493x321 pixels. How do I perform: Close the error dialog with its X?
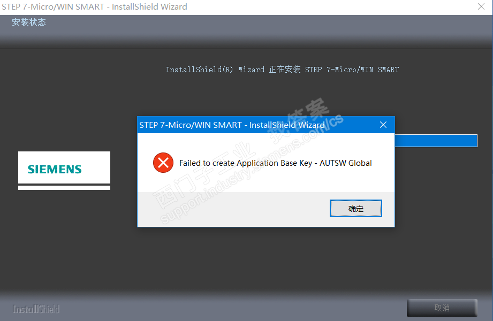tap(383, 125)
